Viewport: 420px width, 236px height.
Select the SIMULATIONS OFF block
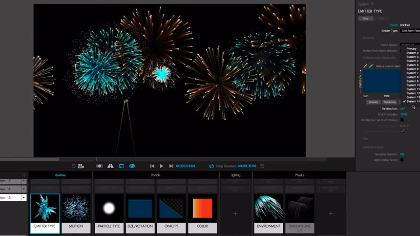pos(299,214)
